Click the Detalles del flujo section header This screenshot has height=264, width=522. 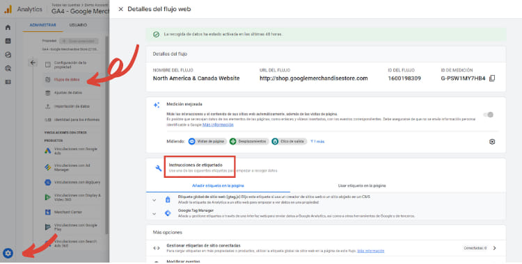coord(170,54)
